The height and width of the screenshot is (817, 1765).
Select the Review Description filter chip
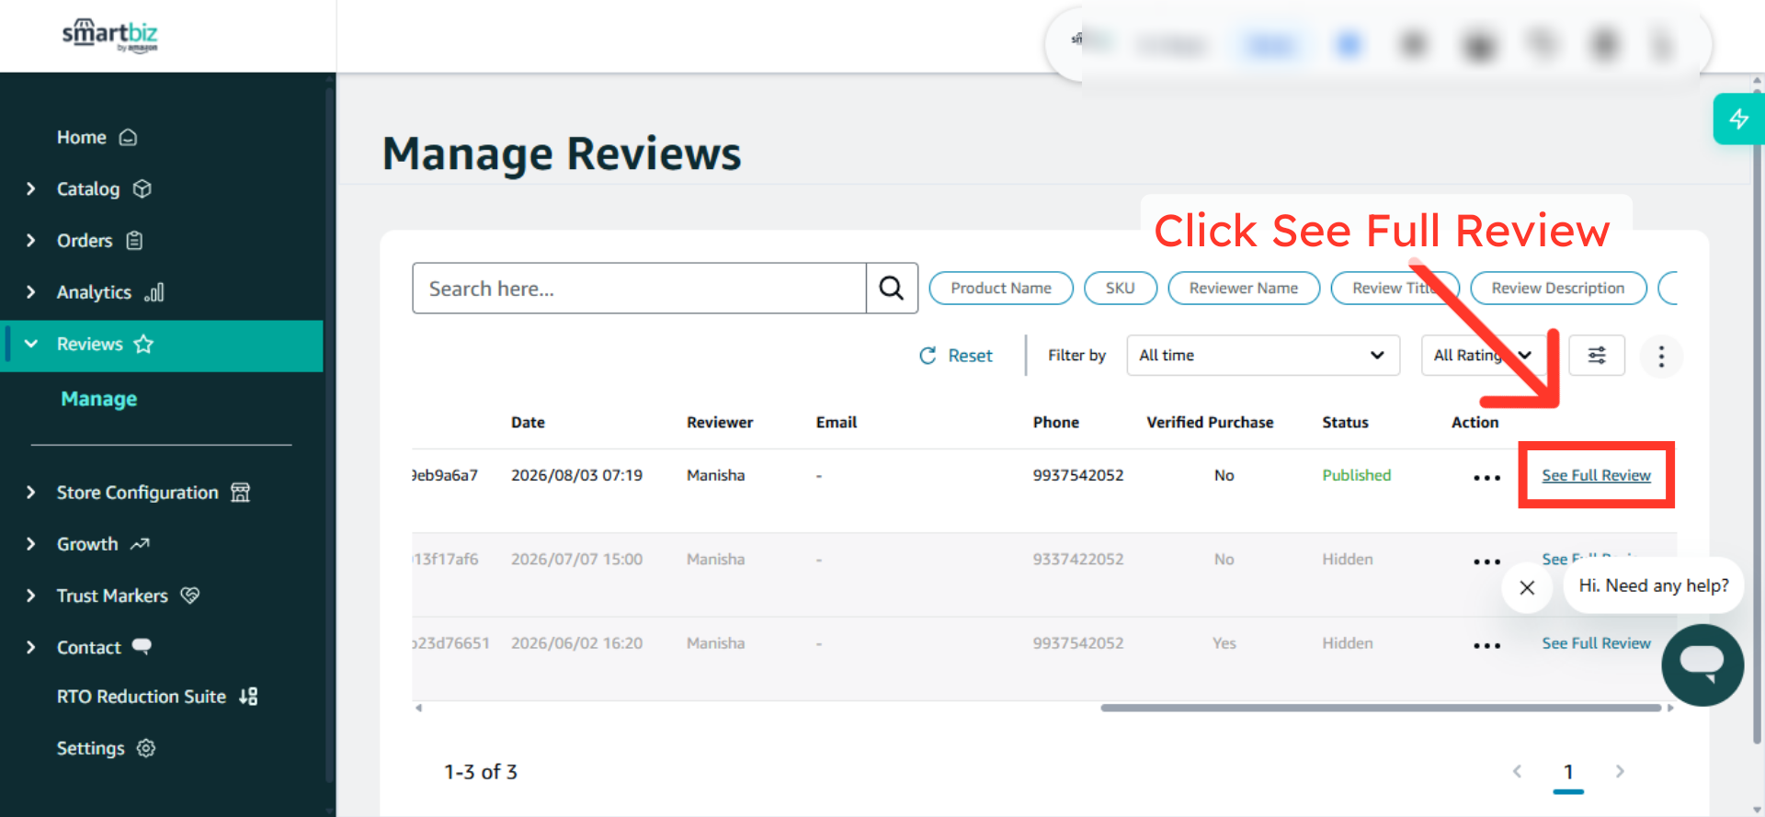pyautogui.click(x=1558, y=288)
